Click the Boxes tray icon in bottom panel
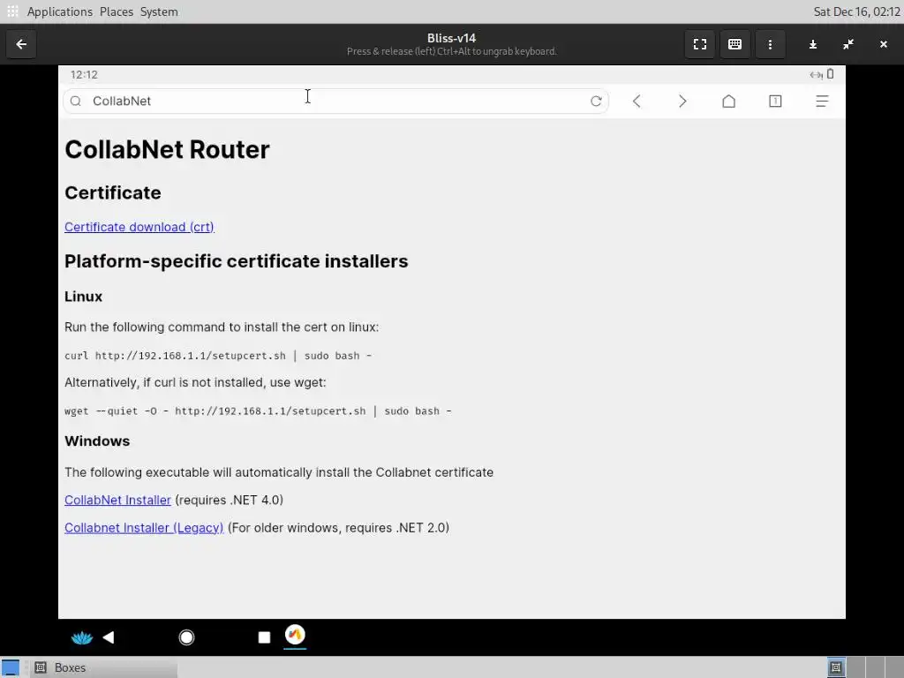The image size is (904, 678). (836, 667)
